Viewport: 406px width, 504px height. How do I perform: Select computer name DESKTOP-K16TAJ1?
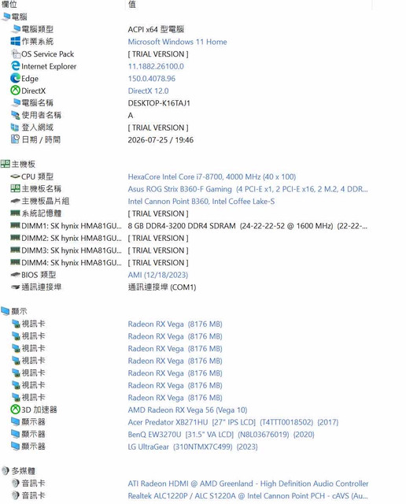click(x=159, y=103)
